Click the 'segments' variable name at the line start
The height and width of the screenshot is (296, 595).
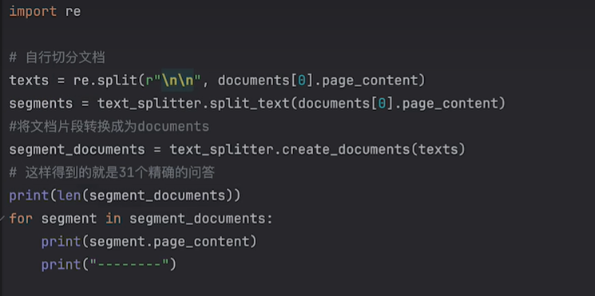pos(41,104)
